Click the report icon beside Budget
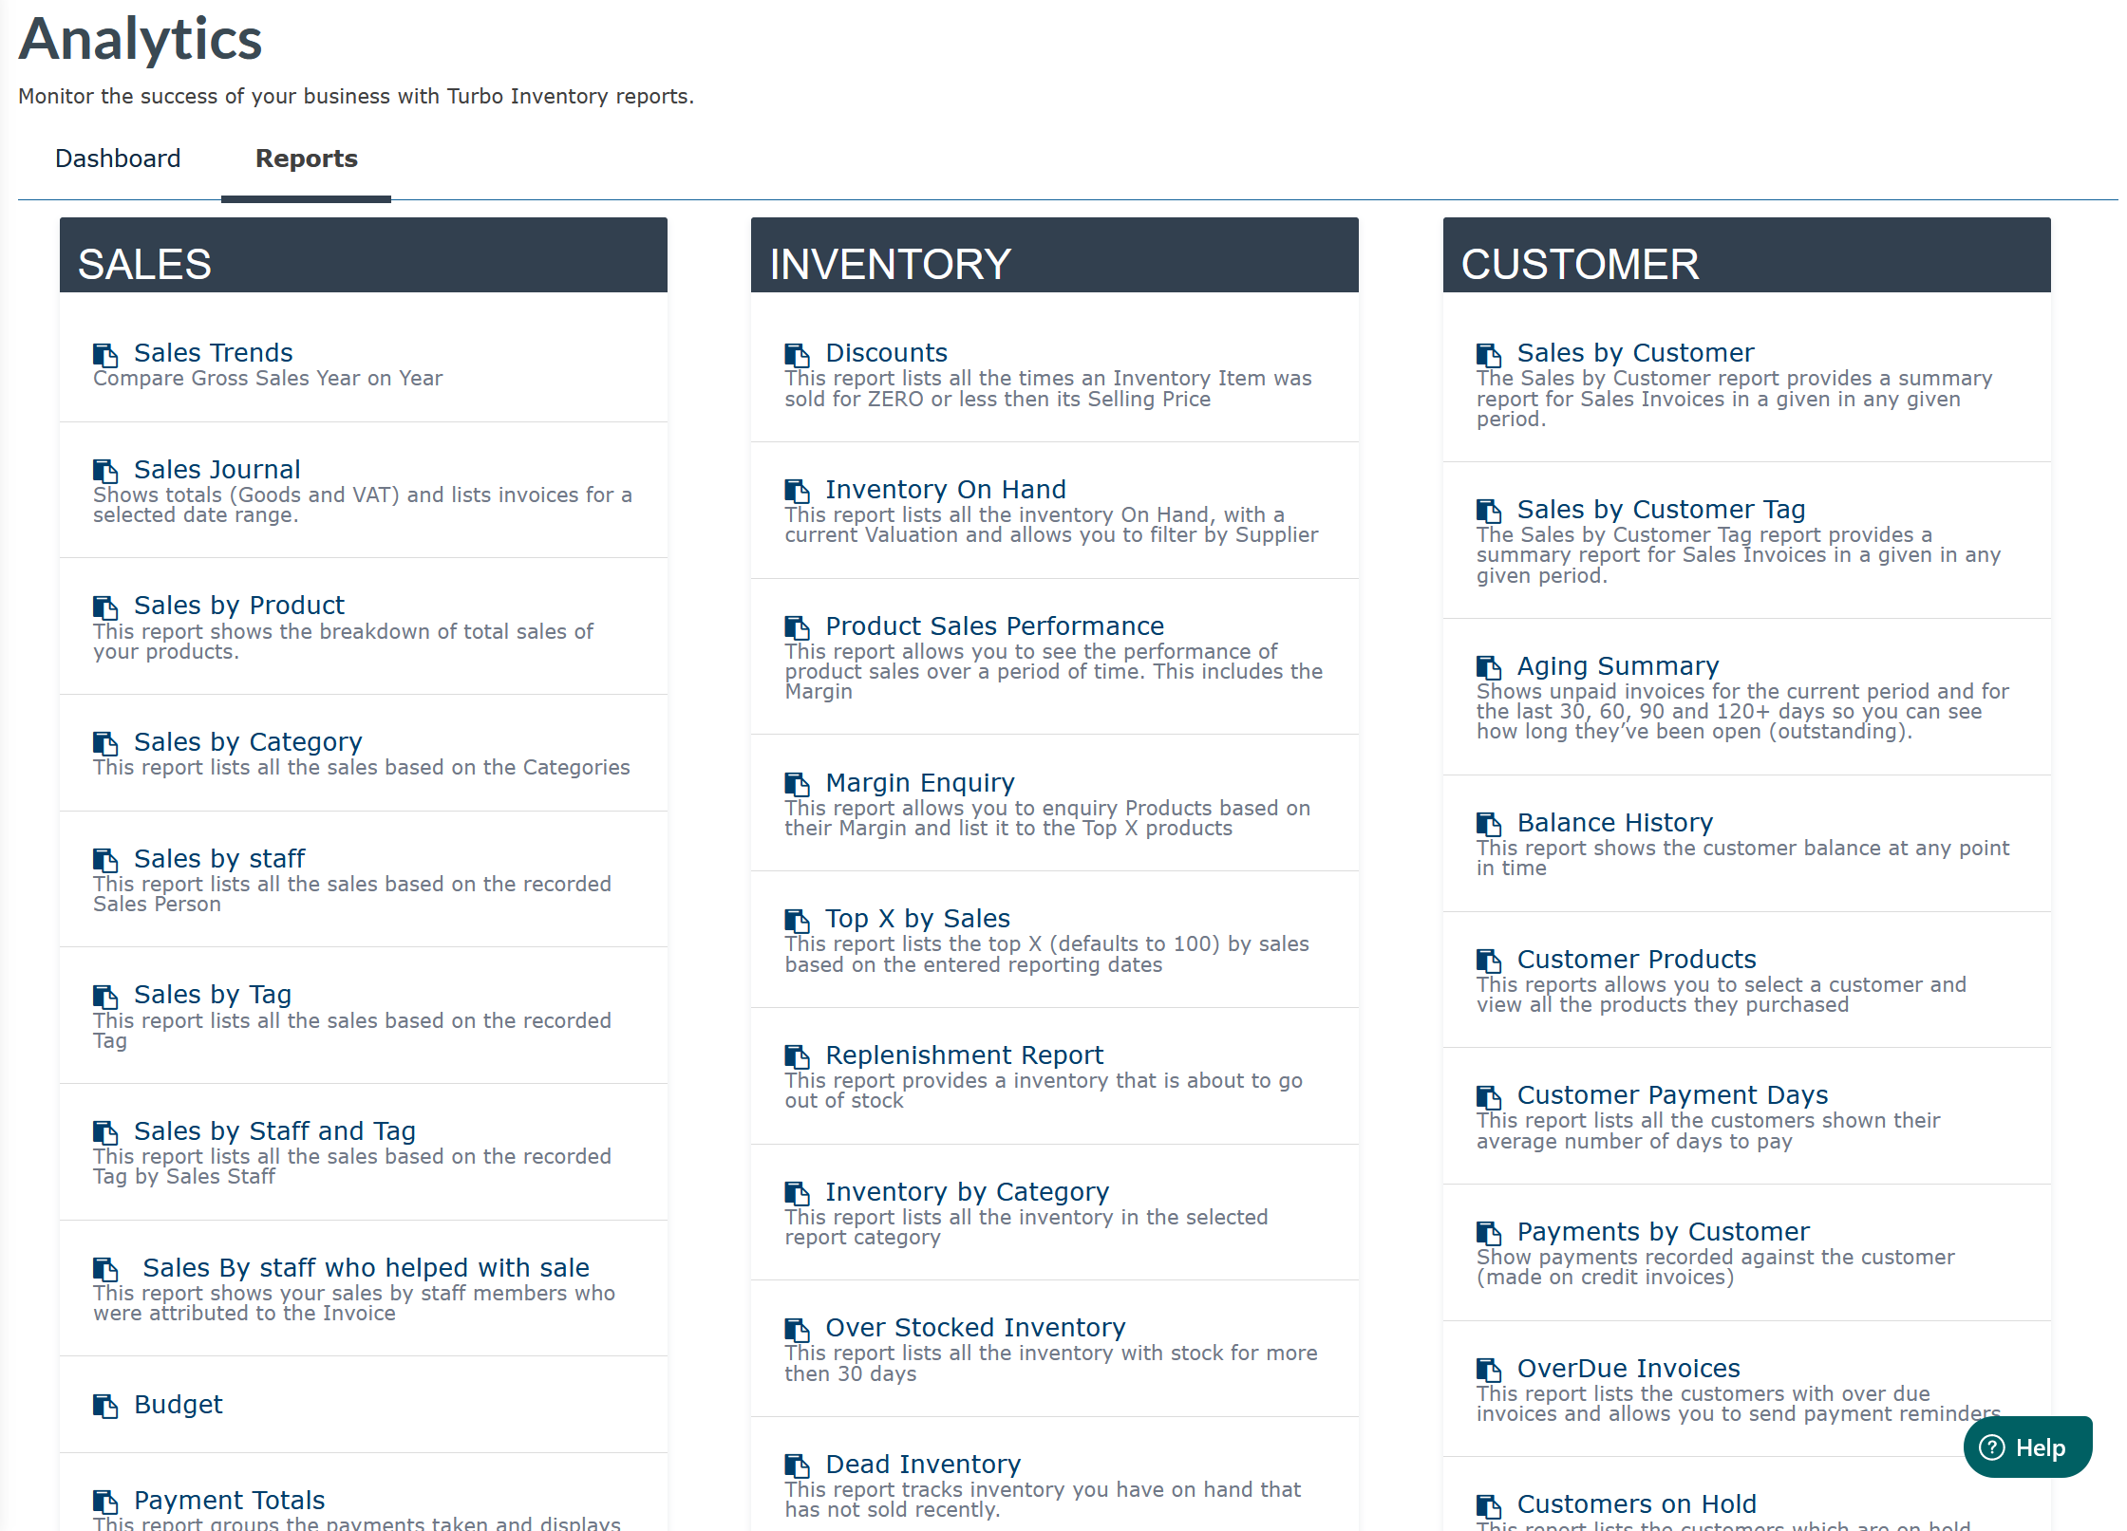 tap(104, 1406)
